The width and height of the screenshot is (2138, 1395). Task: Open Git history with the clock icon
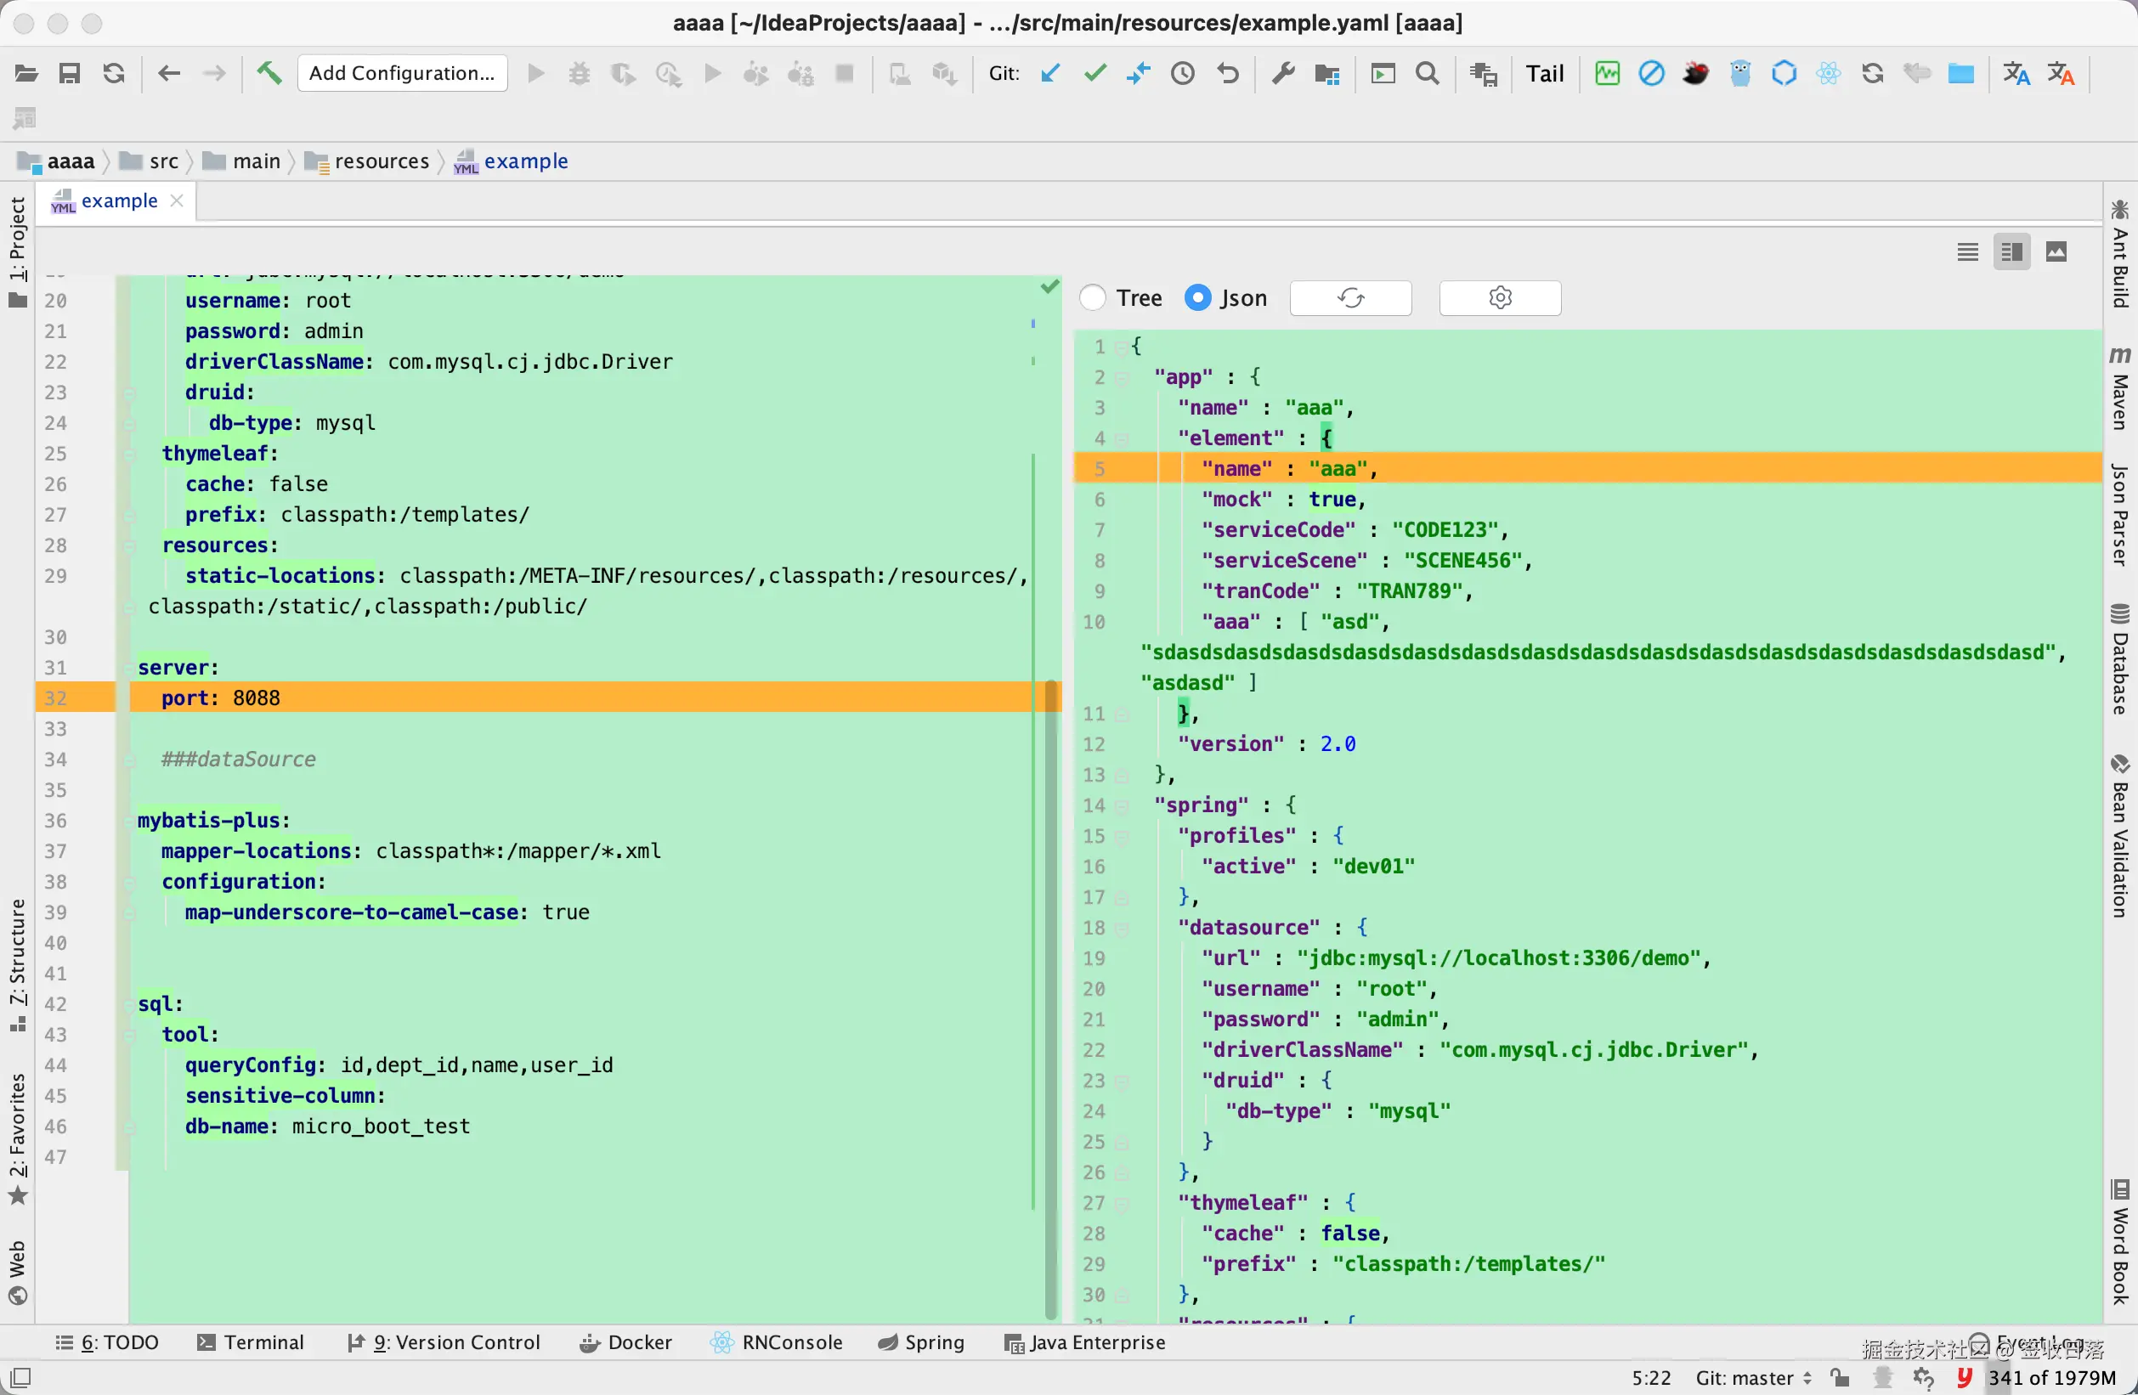click(x=1182, y=74)
